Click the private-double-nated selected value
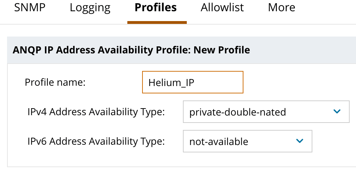This screenshot has height=177, width=356. coord(237,112)
